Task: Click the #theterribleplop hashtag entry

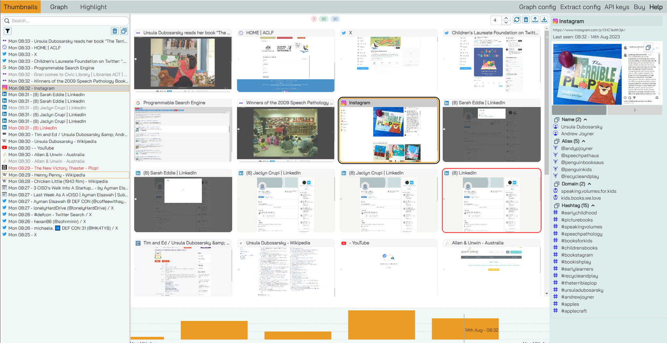Action: coord(579,283)
